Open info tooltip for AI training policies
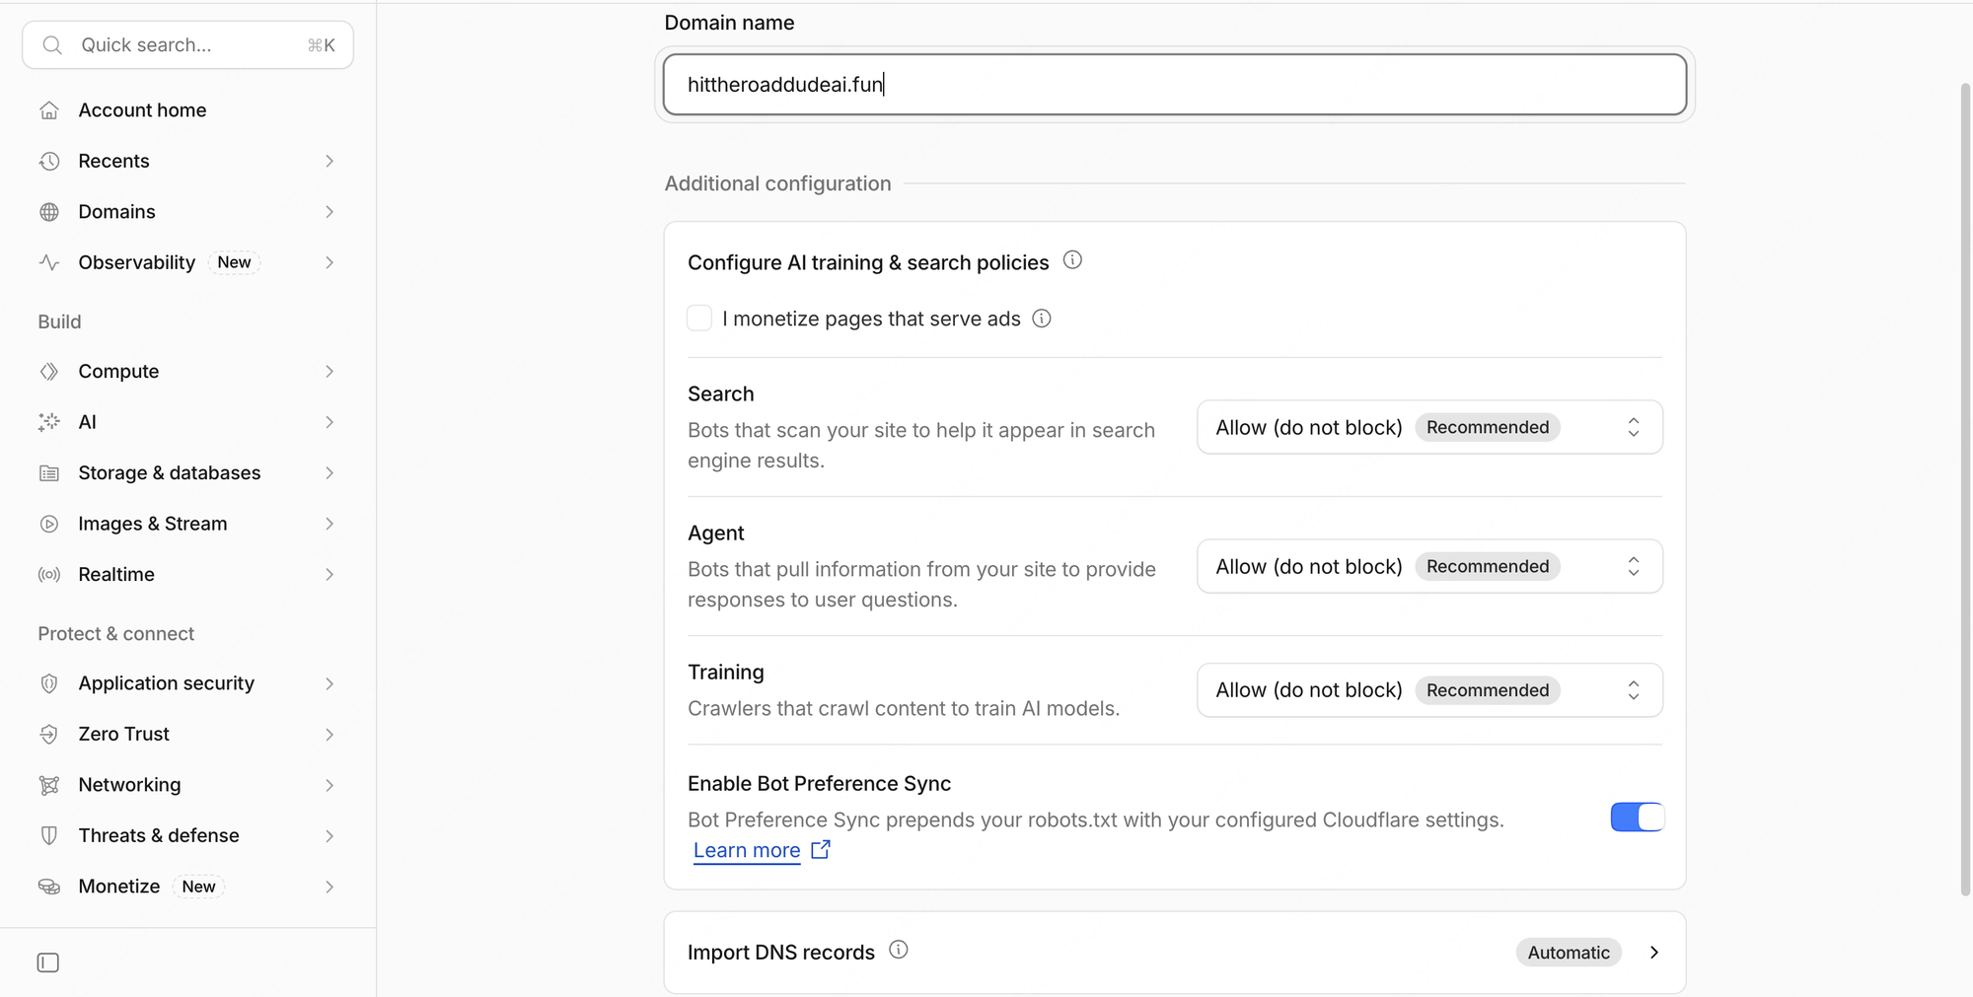The image size is (1973, 997). [1072, 260]
